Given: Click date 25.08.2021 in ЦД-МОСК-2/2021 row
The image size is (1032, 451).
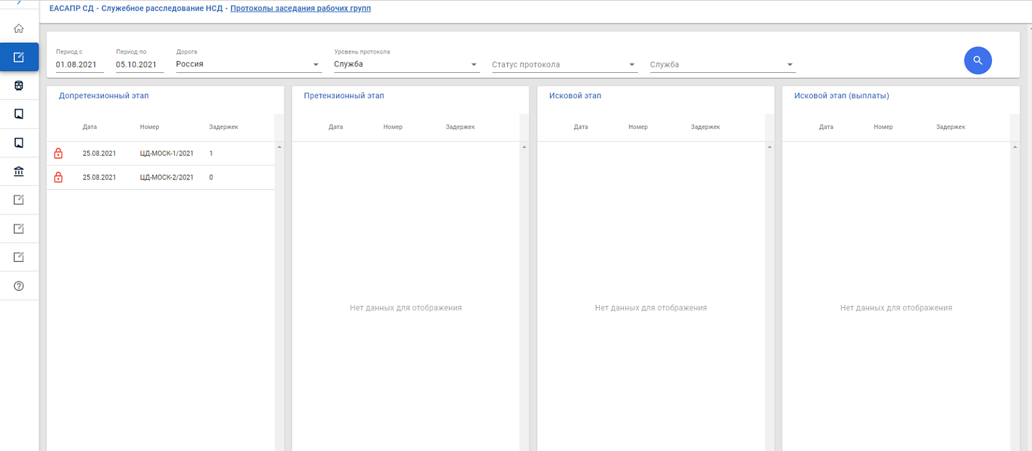Looking at the screenshot, I should [99, 177].
